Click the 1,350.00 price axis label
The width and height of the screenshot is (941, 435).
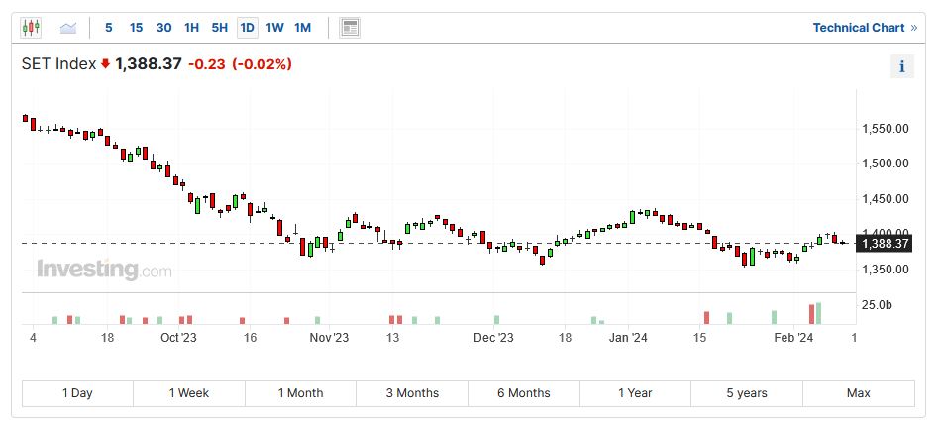[x=885, y=269]
